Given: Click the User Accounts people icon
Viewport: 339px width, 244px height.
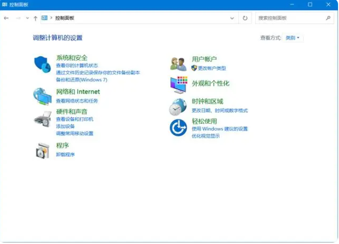Looking at the screenshot, I should point(178,64).
